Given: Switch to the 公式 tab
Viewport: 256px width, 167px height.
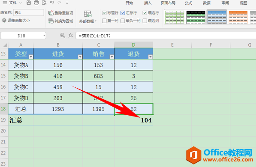Looking at the screenshot, I should pos(188,3).
